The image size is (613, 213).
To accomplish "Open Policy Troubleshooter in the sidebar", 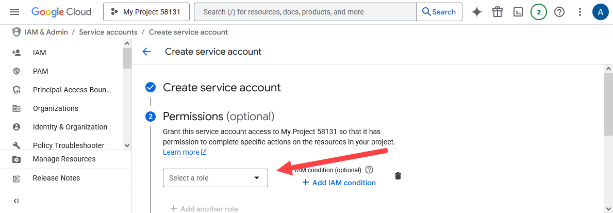I will [69, 145].
